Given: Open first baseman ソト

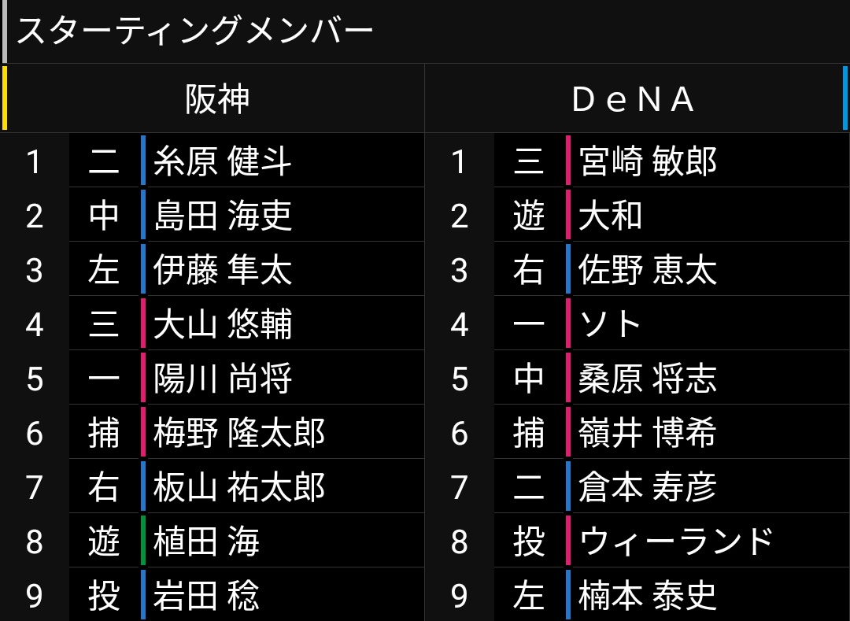Looking at the screenshot, I should point(611,324).
